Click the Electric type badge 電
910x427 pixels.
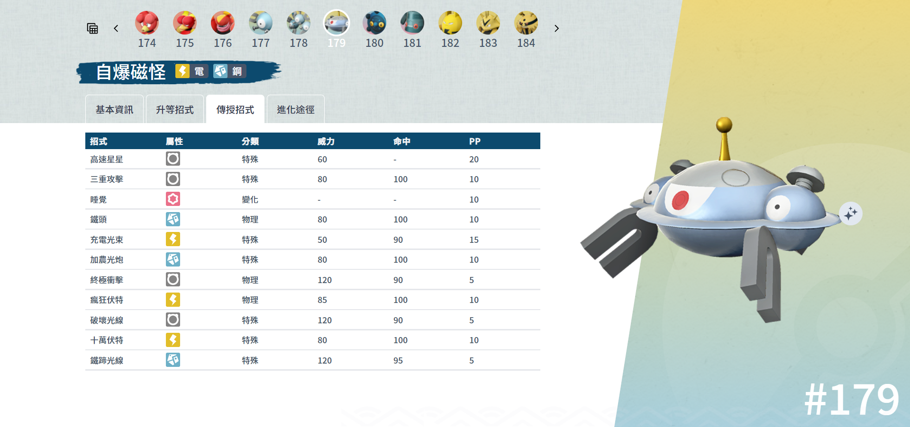pyautogui.click(x=191, y=71)
